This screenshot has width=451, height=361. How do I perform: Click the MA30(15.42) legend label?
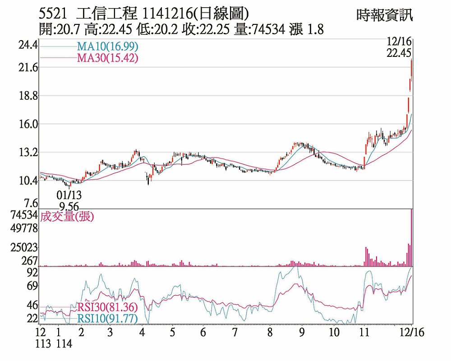pos(107,57)
